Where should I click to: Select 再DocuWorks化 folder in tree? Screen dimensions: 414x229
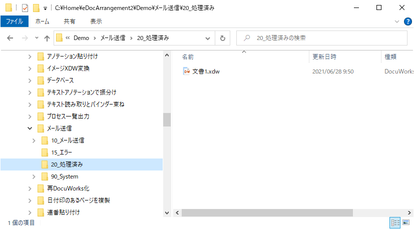pos(68,188)
